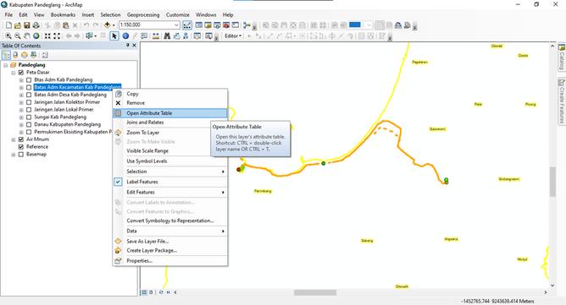The width and height of the screenshot is (566, 305).
Task: Enable Sungai Kab Pandeglang layer
Action: [x=29, y=117]
